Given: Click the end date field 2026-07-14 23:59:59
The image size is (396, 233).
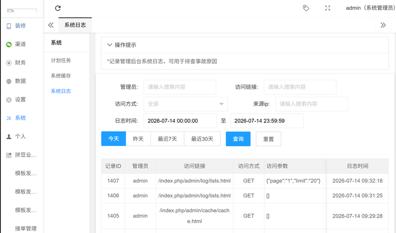Looking at the screenshot, I should pos(267,120).
